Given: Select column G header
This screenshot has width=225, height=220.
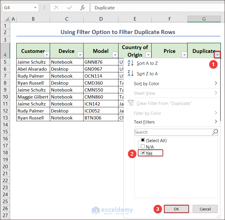Looking at the screenshot, I should click(x=204, y=19).
